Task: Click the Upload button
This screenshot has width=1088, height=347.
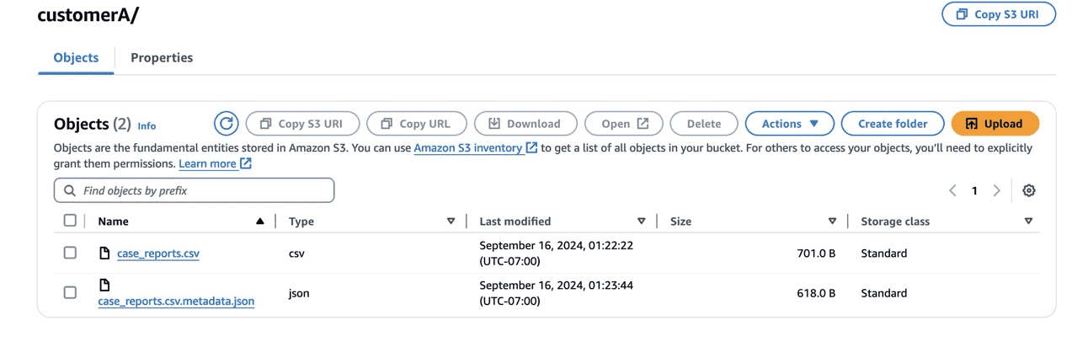Action: tap(995, 124)
